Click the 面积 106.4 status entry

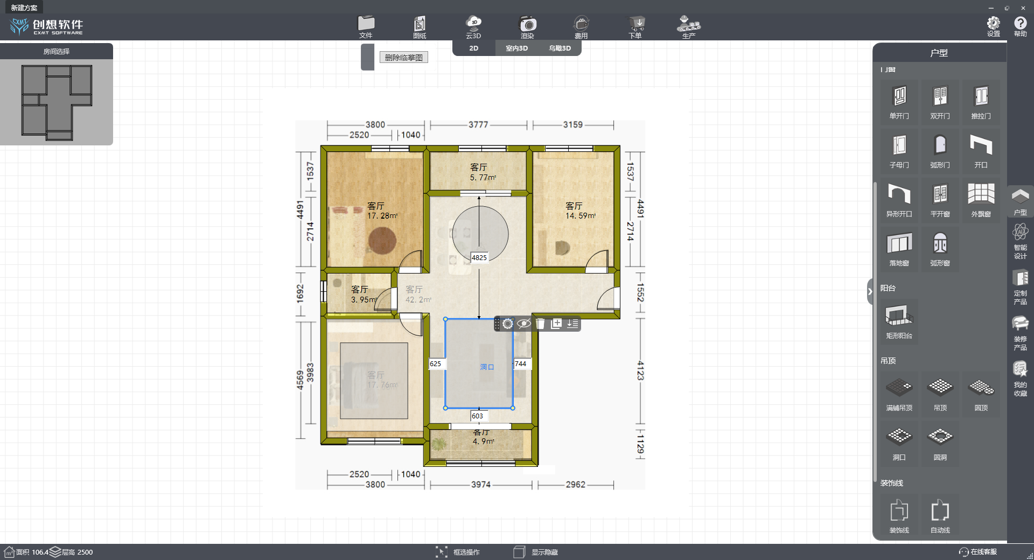tap(26, 552)
